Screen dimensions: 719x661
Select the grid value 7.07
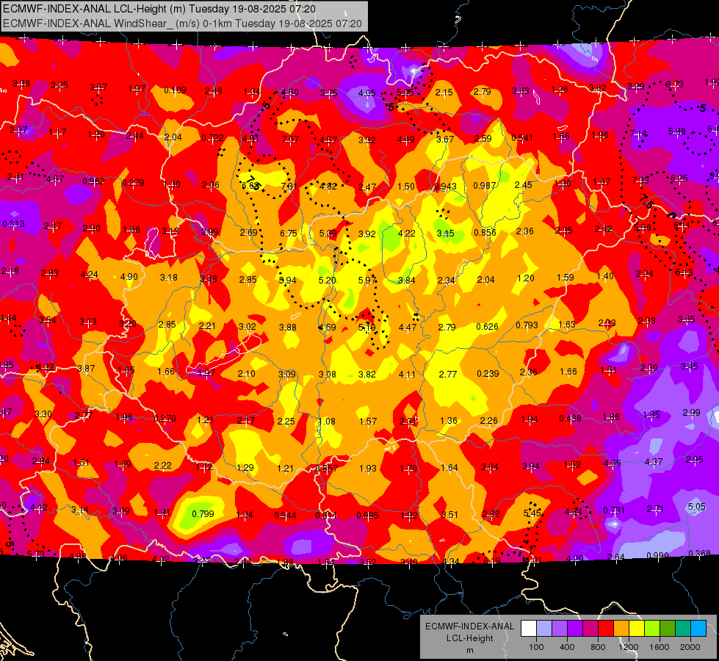pyautogui.click(x=290, y=139)
